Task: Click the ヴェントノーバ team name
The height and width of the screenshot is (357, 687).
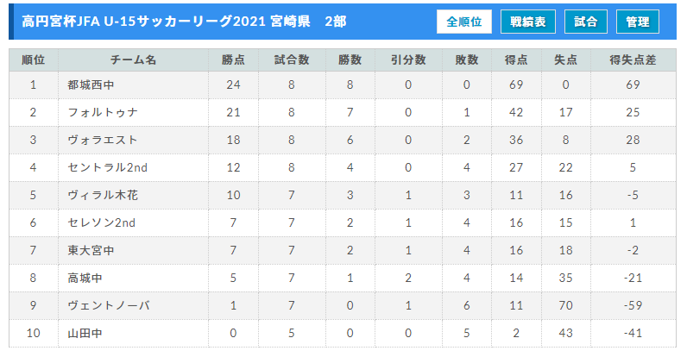Action: point(108,305)
